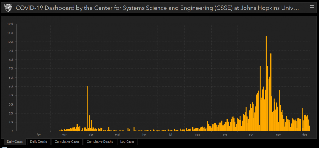Image resolution: width=319 pixels, height=148 pixels.
Task: Click the 50k spike bar near abr
Action: click(x=88, y=108)
